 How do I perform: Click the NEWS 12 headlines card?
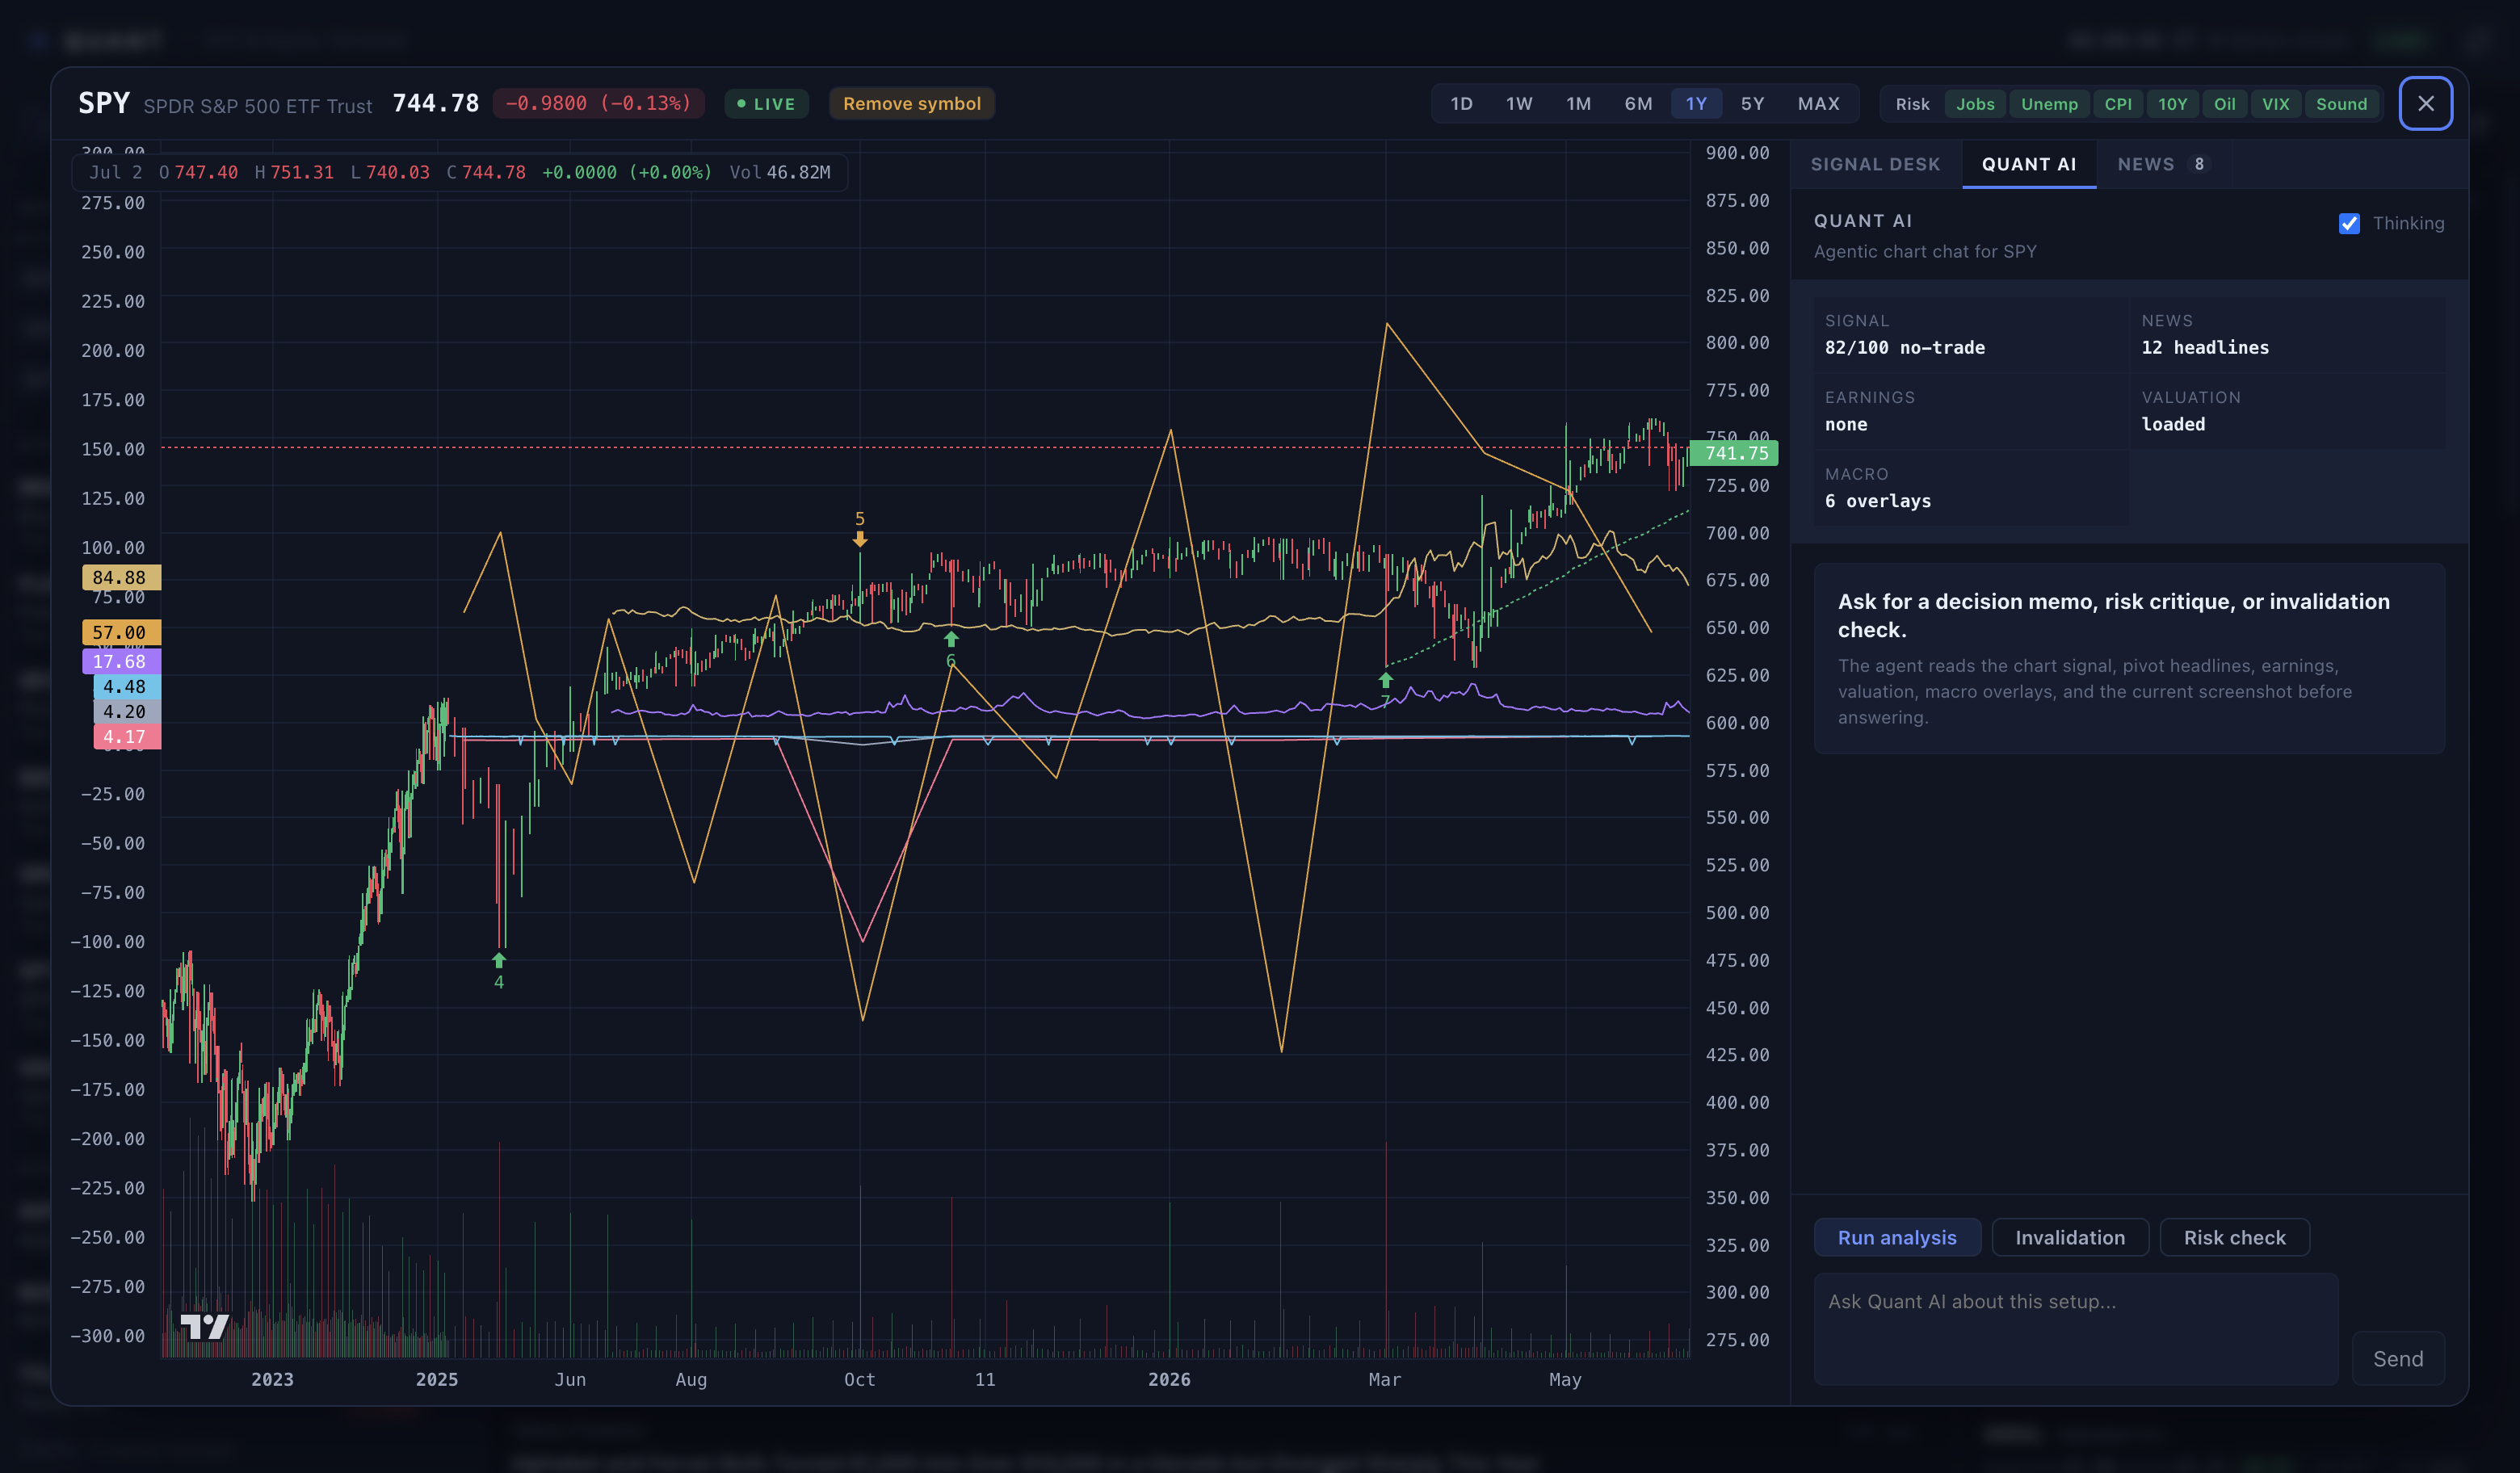[x=2288, y=335]
